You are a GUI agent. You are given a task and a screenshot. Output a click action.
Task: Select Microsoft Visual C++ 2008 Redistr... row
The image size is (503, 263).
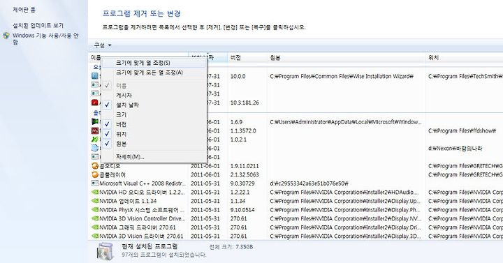click(143, 183)
